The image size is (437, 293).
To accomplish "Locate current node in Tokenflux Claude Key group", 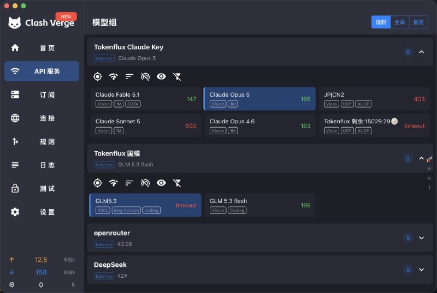I will (x=98, y=76).
